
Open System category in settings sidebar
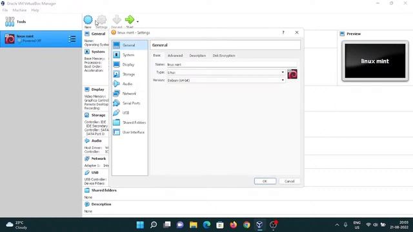pos(130,55)
